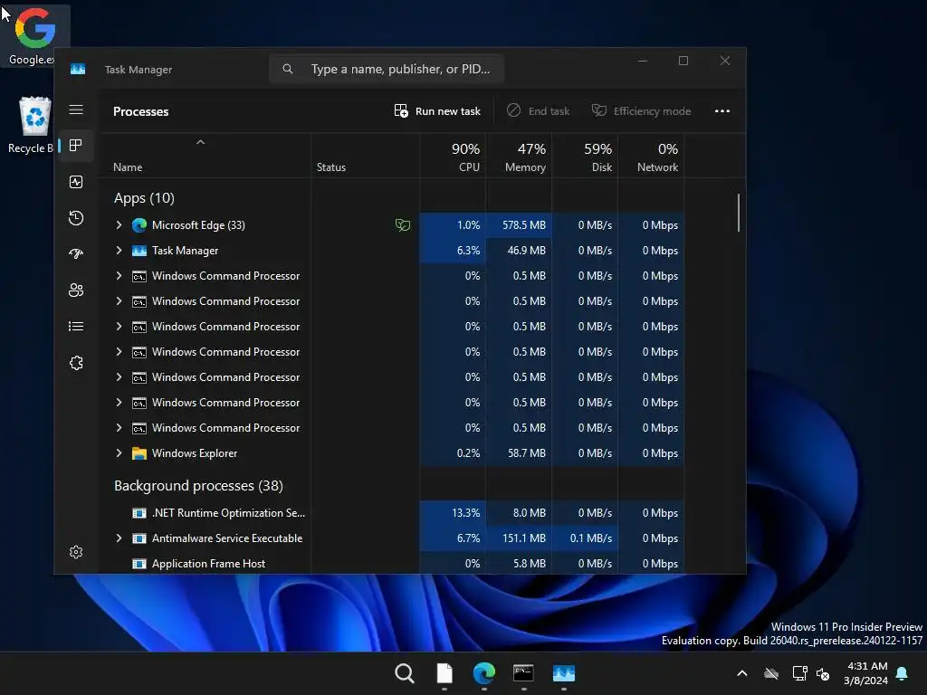Switch to Task Manager taskbar icon
This screenshot has height=695, width=927.
563,673
